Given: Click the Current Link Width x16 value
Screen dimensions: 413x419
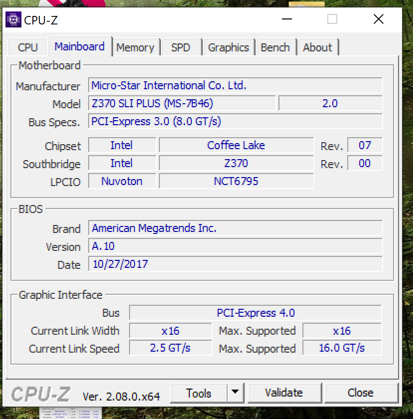Looking at the screenshot, I should click(170, 331).
